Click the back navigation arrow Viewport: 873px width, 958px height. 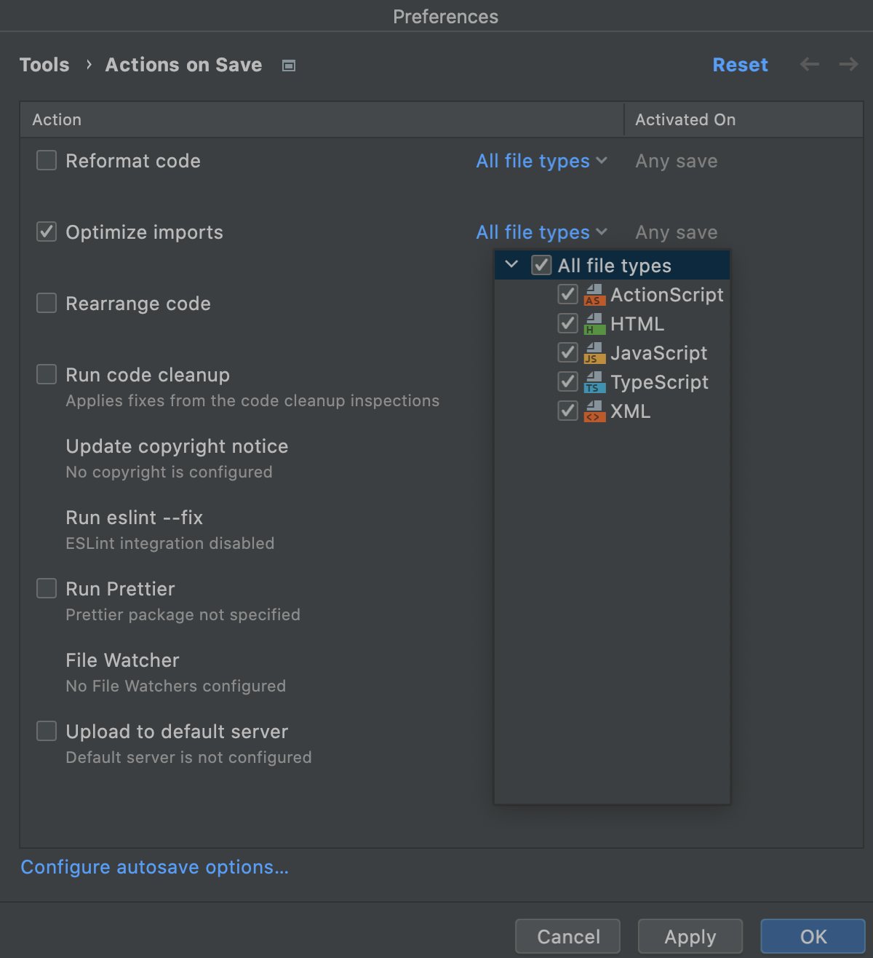tap(809, 64)
